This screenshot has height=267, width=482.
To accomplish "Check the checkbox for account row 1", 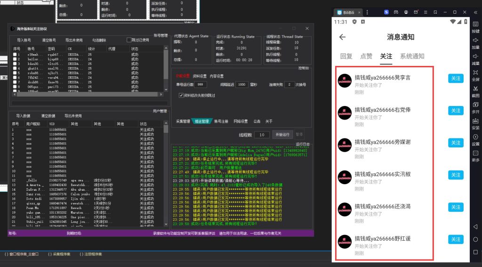I will click(15, 55).
